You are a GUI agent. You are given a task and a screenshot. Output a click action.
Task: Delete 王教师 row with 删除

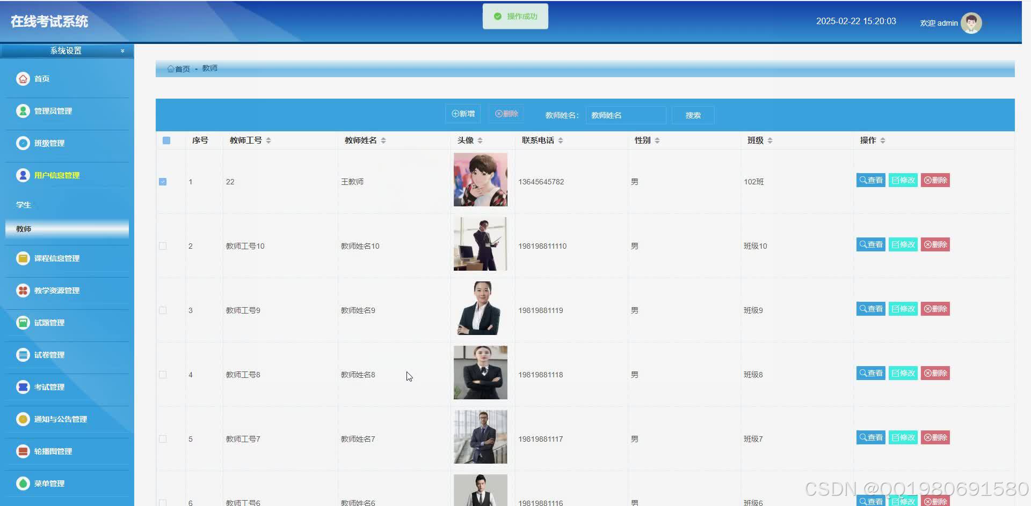click(x=935, y=180)
